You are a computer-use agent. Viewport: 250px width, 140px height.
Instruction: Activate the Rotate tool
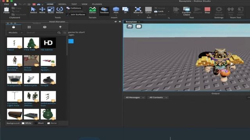[60, 10]
